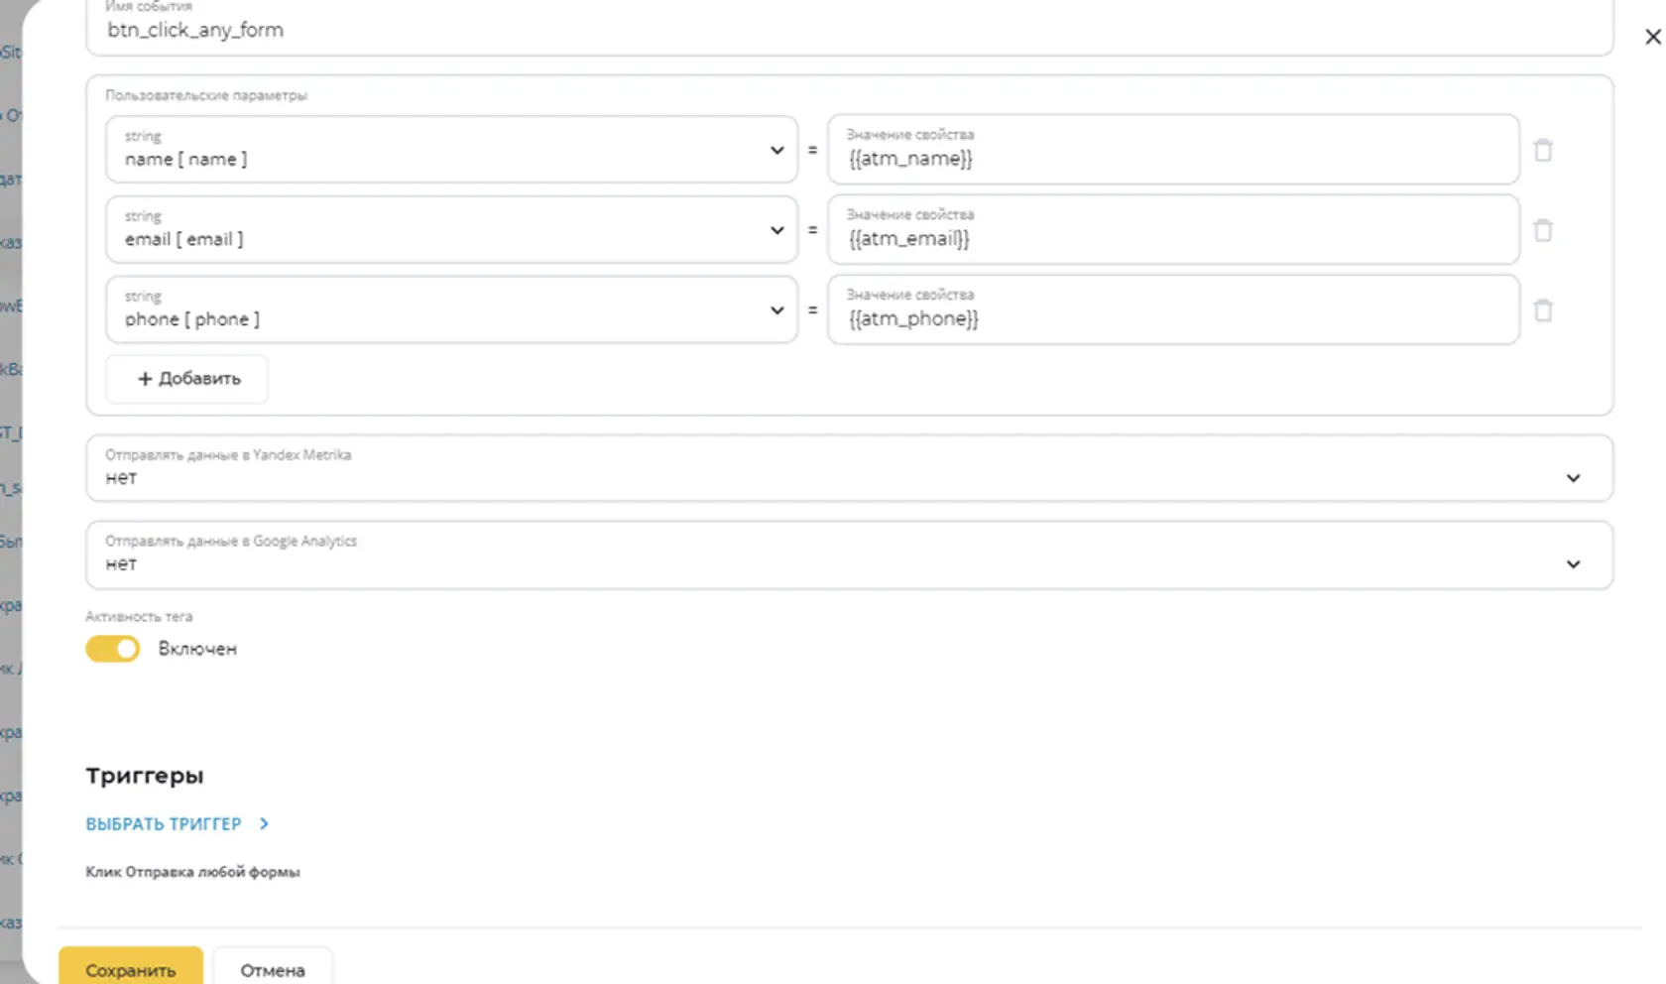Remove the phone parameter with trash icon
This screenshot has width=1666, height=984.
[x=1543, y=310]
